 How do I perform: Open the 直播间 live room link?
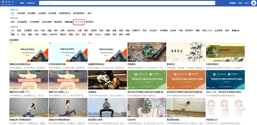(233, 3)
